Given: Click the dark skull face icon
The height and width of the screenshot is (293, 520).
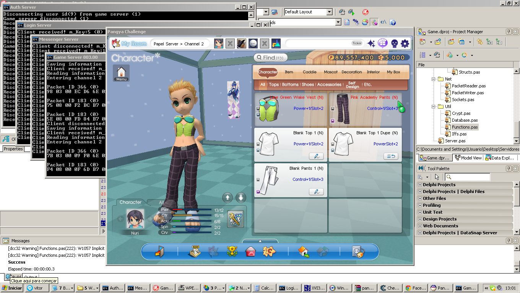Looking at the screenshot, I should 394,43.
